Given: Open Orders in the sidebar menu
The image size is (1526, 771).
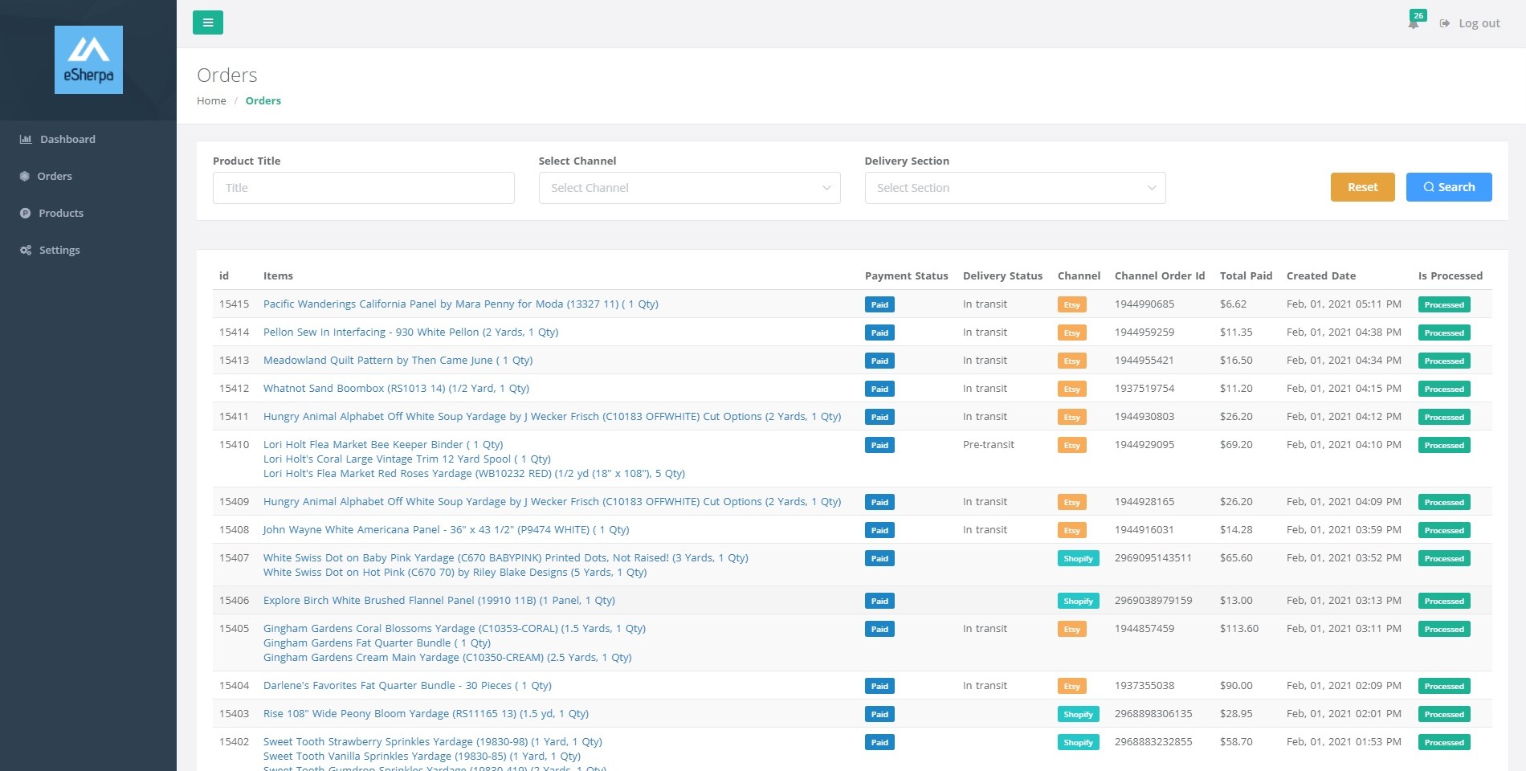Looking at the screenshot, I should click(x=55, y=176).
